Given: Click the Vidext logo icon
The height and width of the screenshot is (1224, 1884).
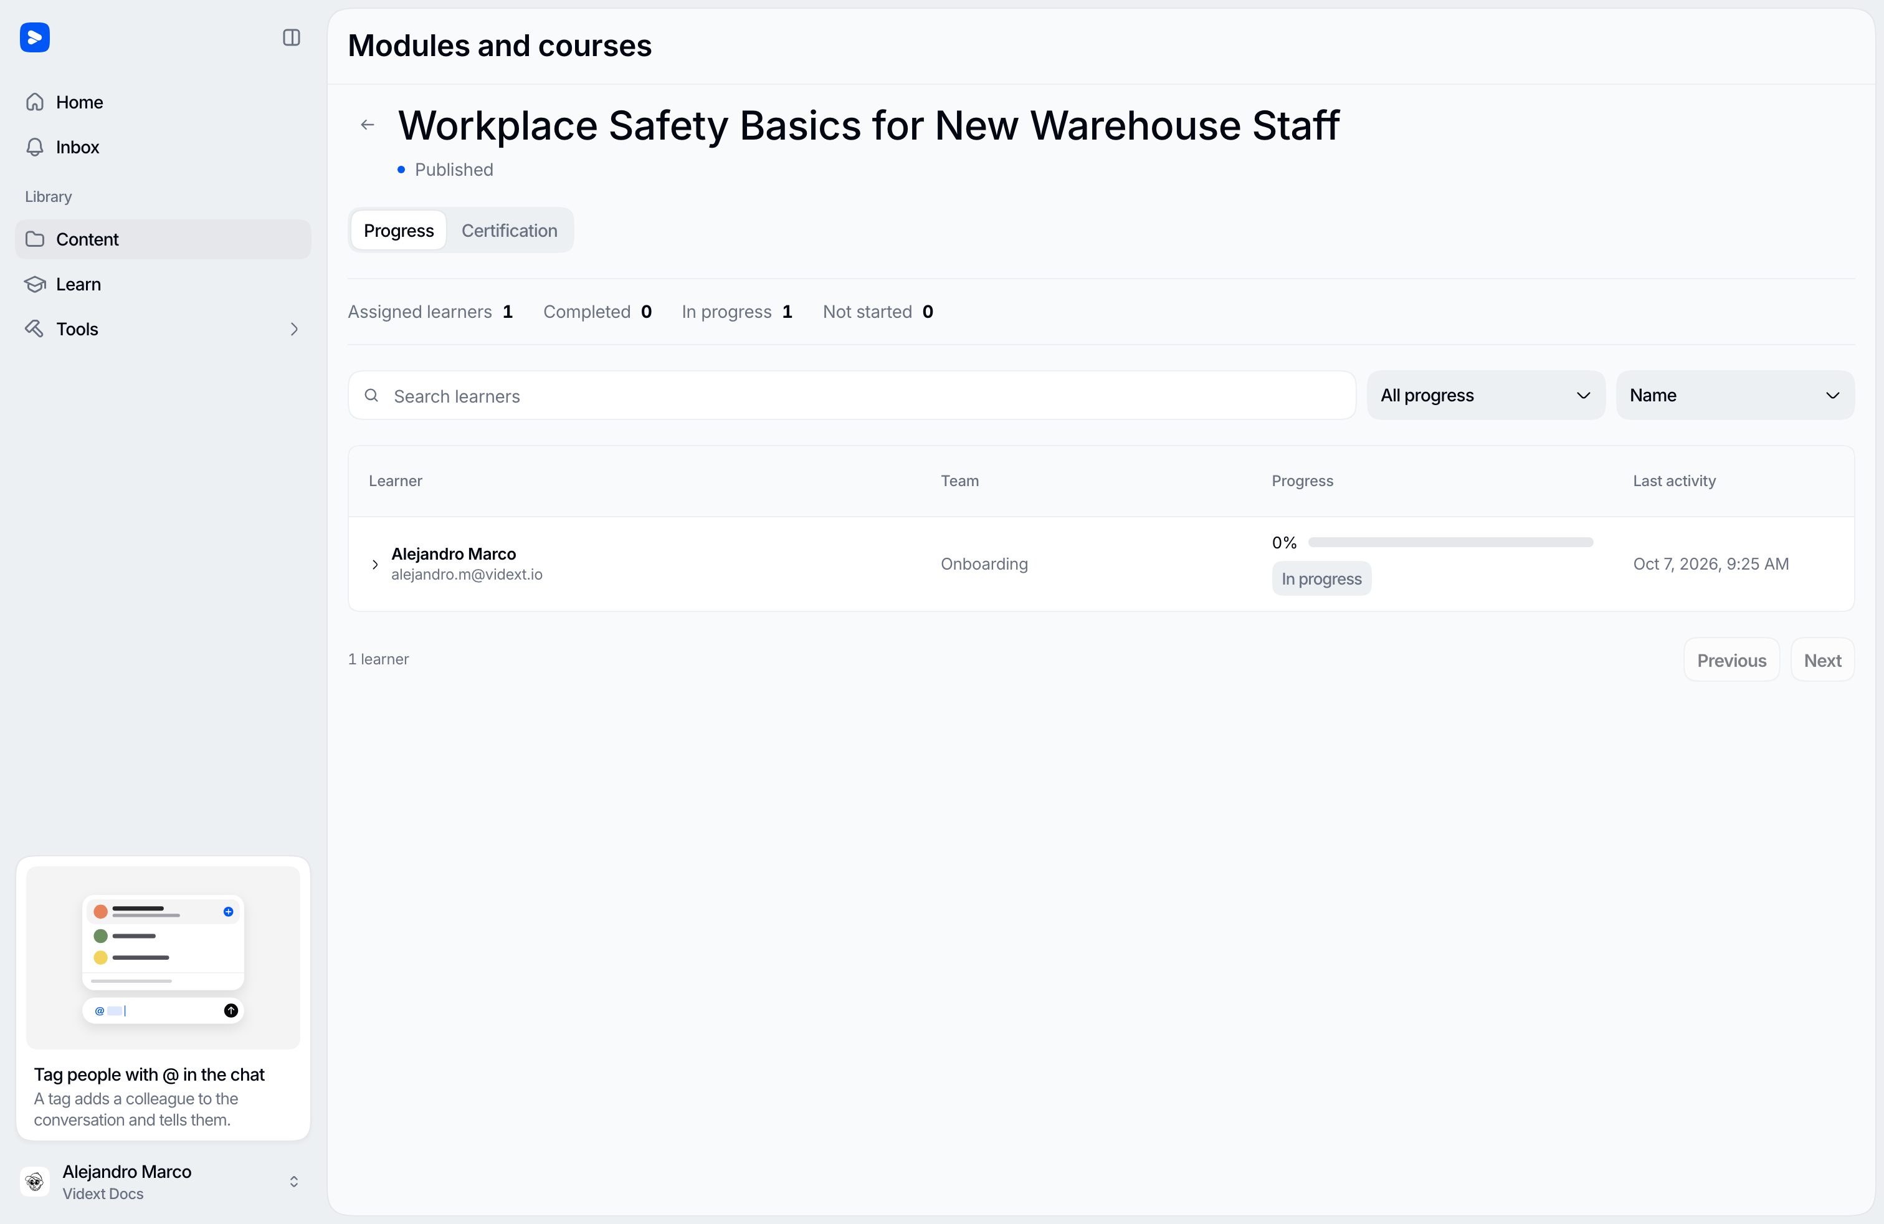Looking at the screenshot, I should [35, 37].
